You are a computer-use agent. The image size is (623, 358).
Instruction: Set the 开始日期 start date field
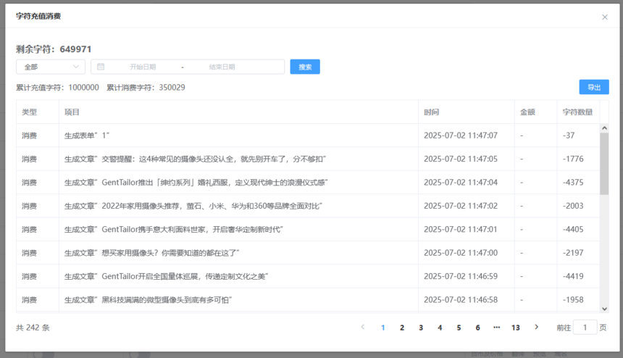pos(143,67)
